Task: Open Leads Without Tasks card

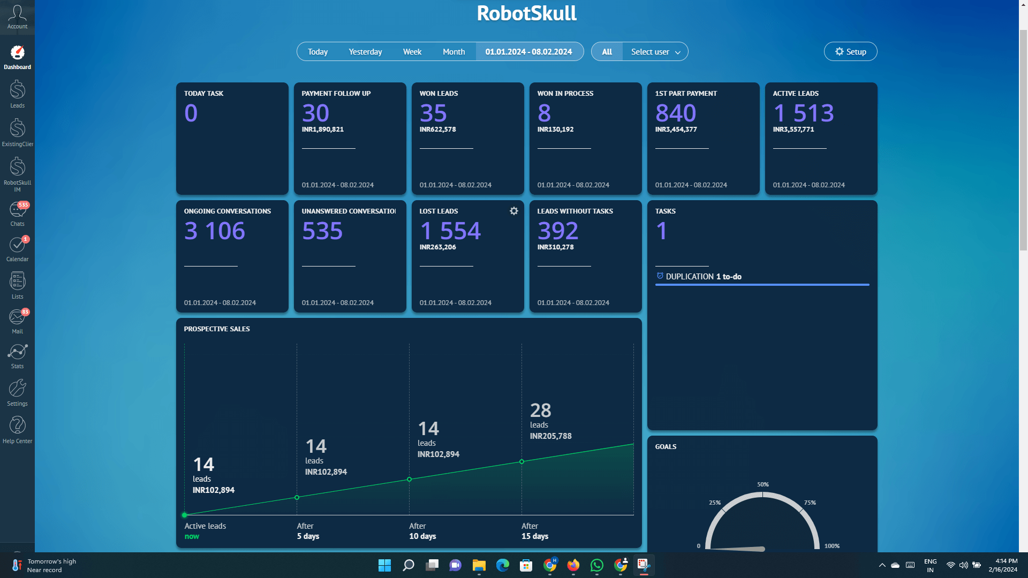Action: pyautogui.click(x=586, y=256)
